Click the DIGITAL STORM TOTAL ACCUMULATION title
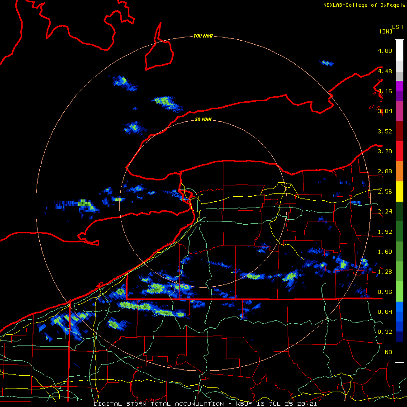This screenshot has width=407, height=407. tap(159, 404)
